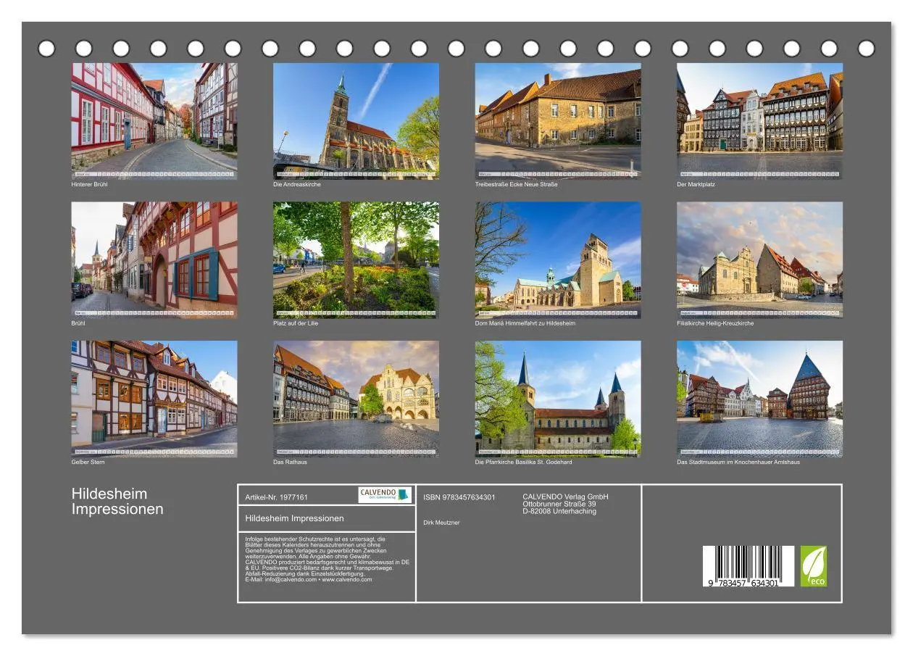Click 'D-82008 Unterhaching' text
Viewport: 913px width, 656px height.
coord(559,511)
